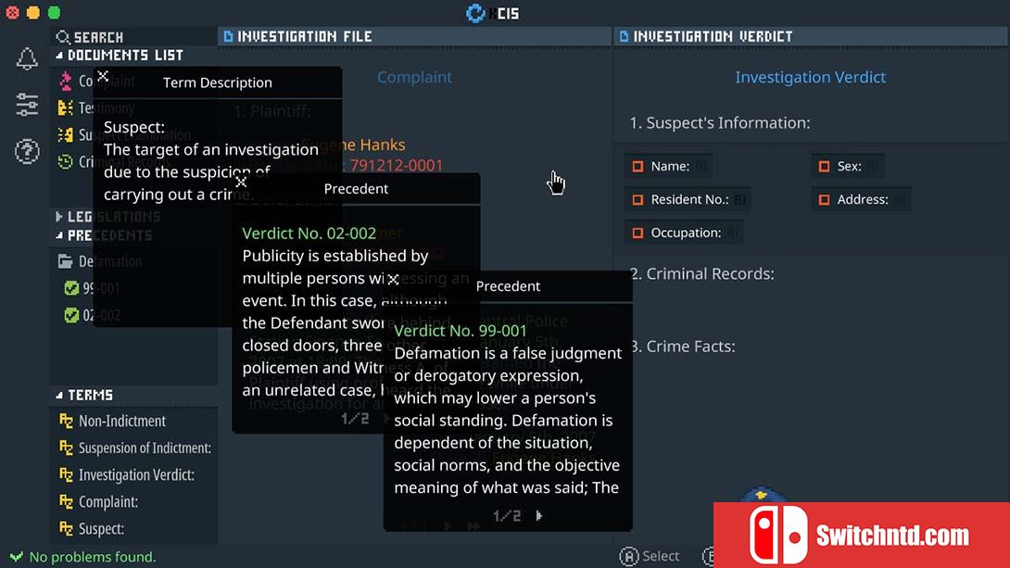Open the help question mark icon
Screen dimensions: 1010x568
pos(27,151)
